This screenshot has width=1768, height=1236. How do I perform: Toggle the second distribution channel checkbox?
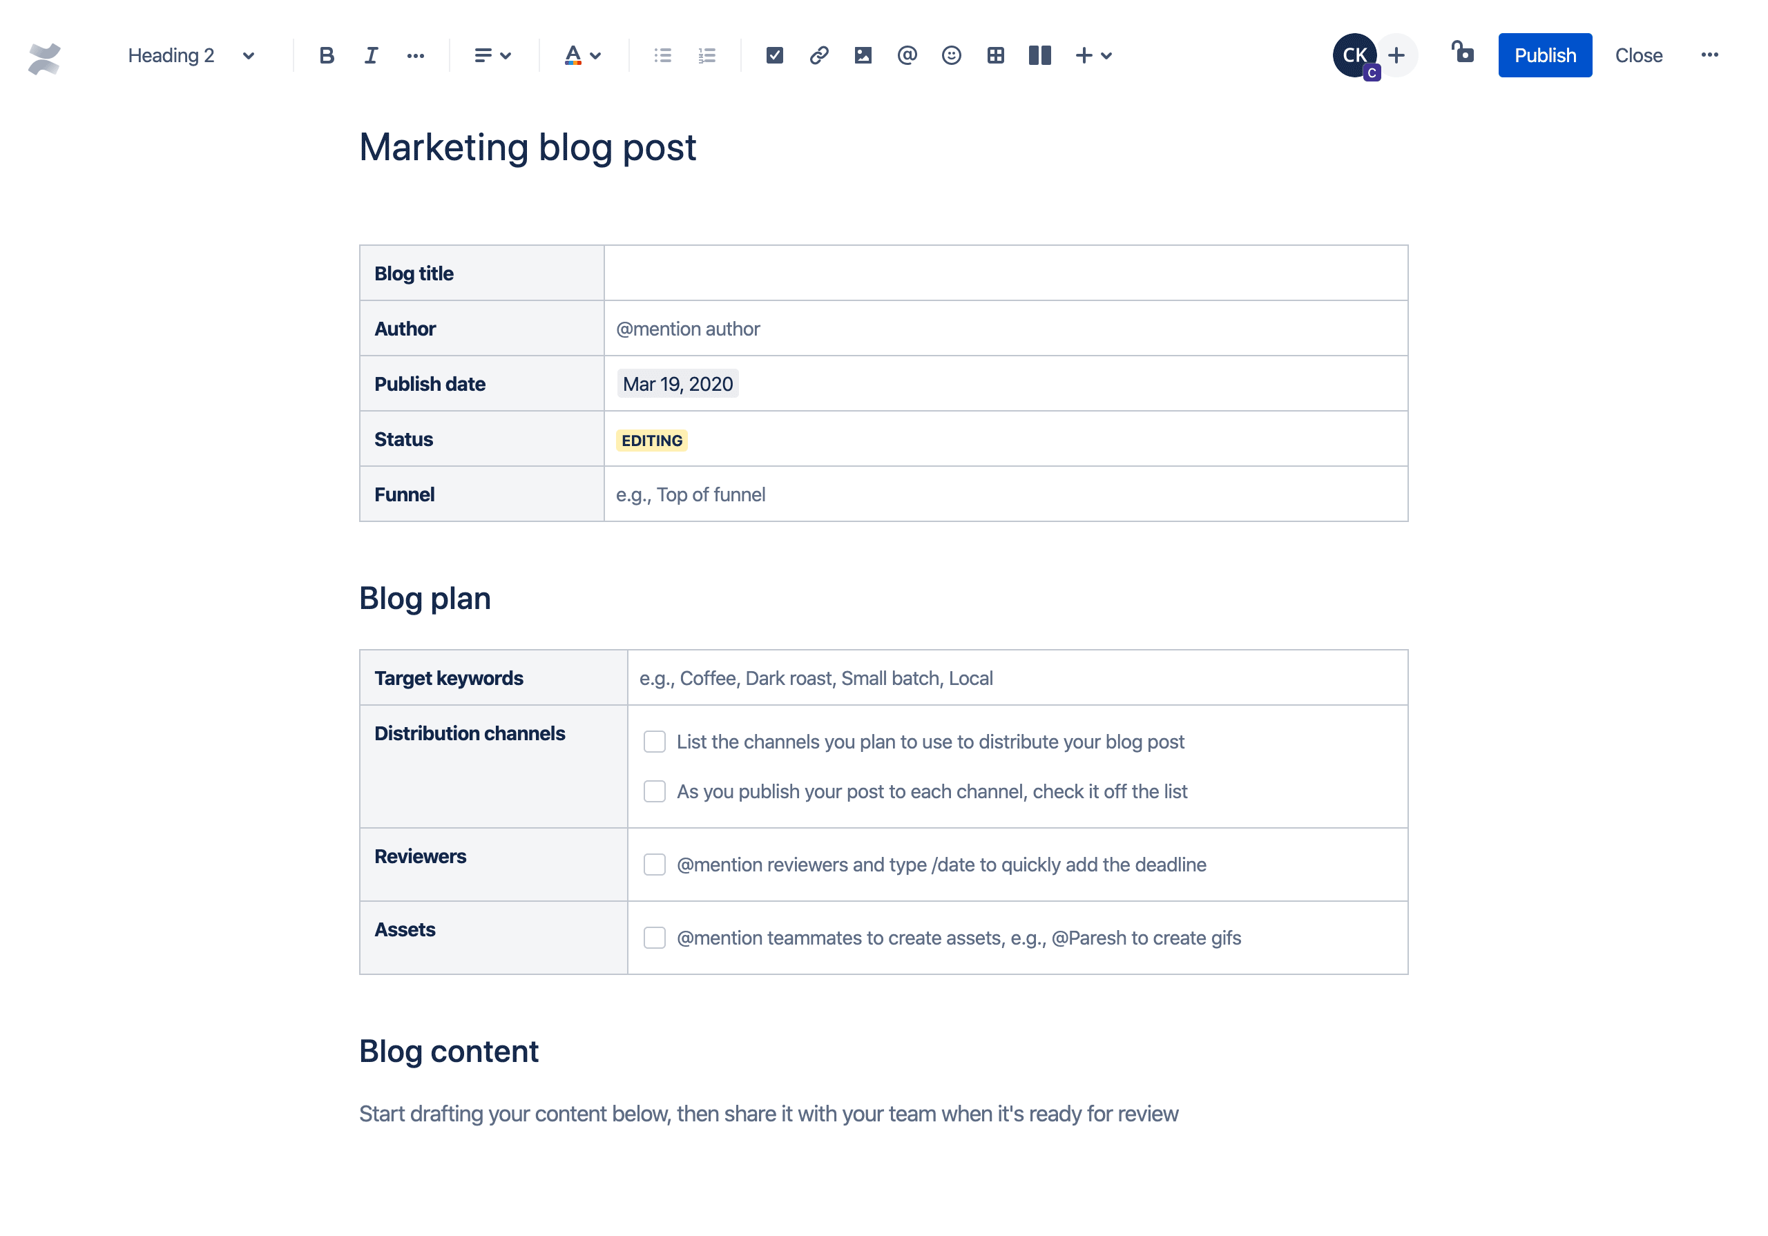coord(654,791)
